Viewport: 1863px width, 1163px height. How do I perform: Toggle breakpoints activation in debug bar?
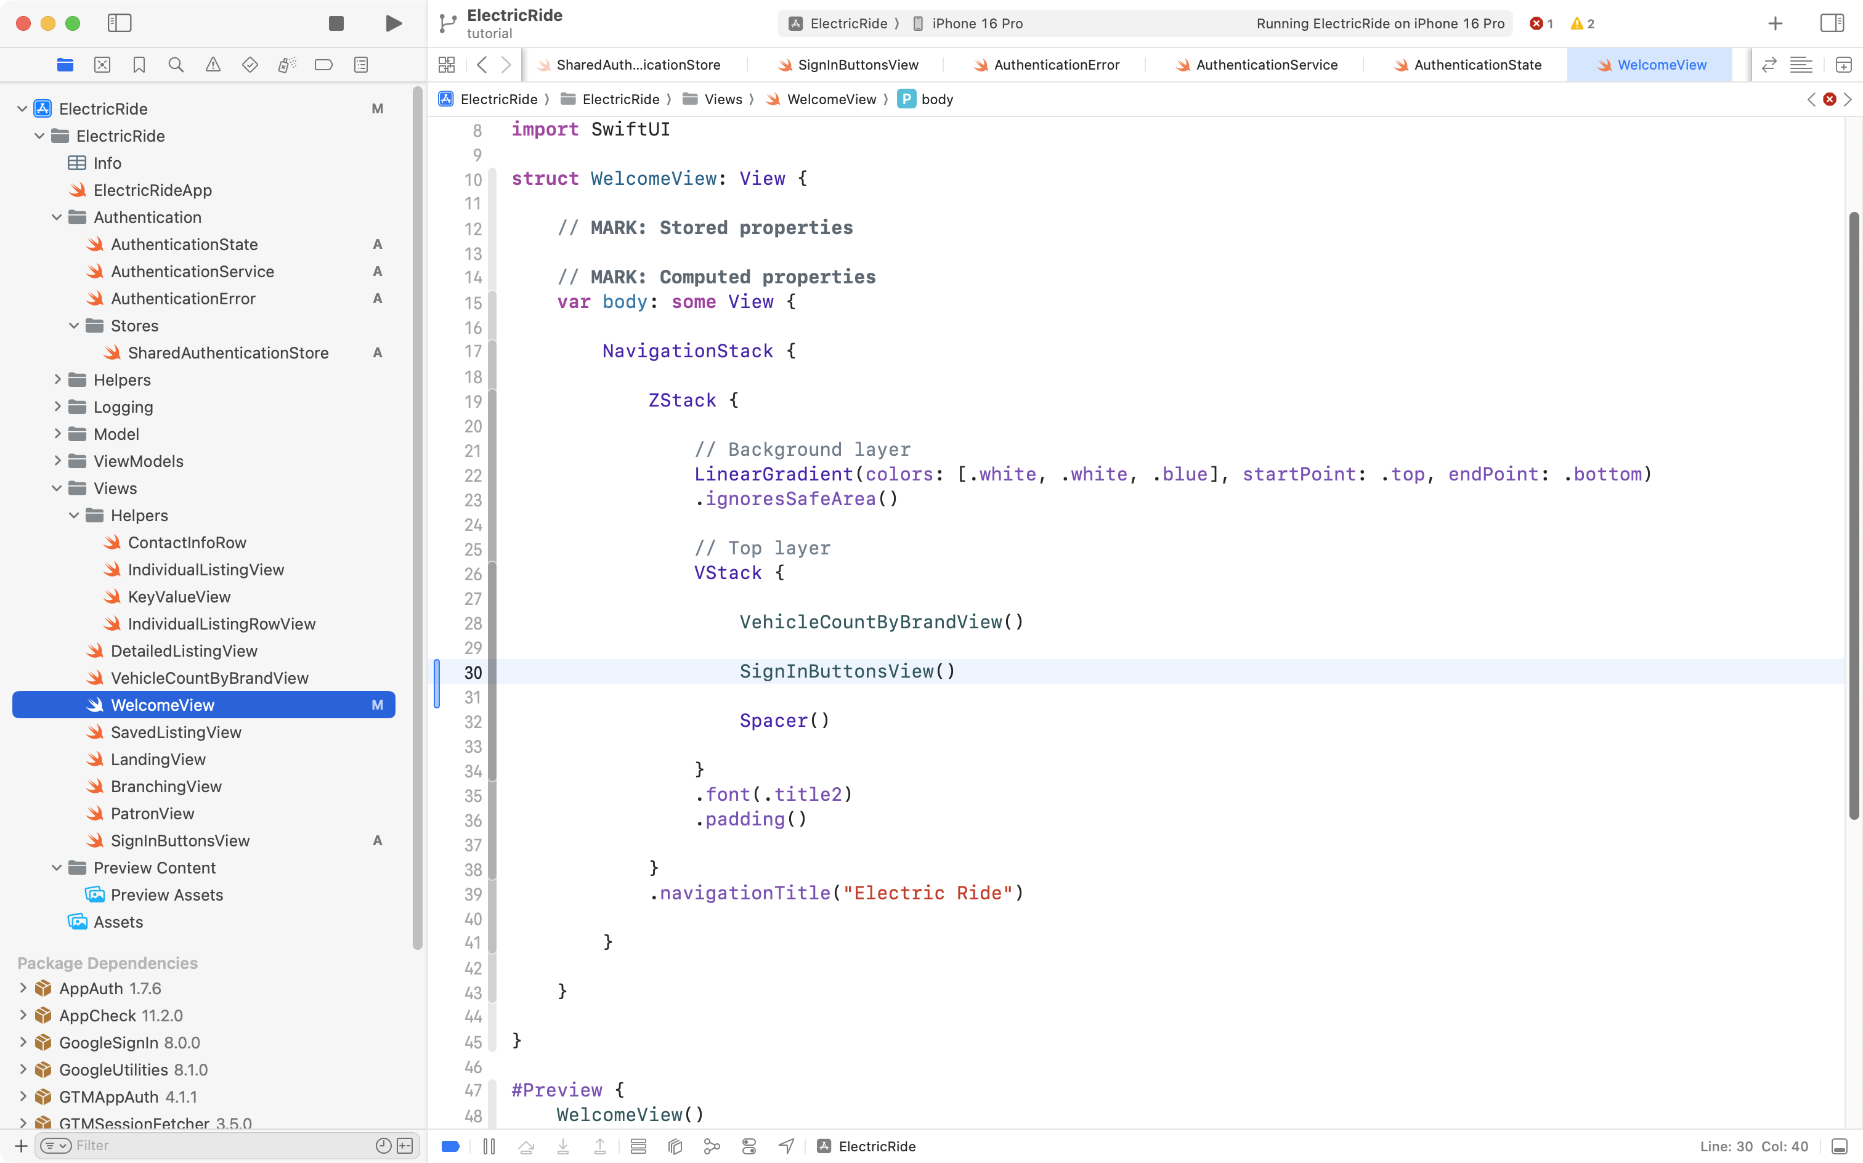(451, 1146)
